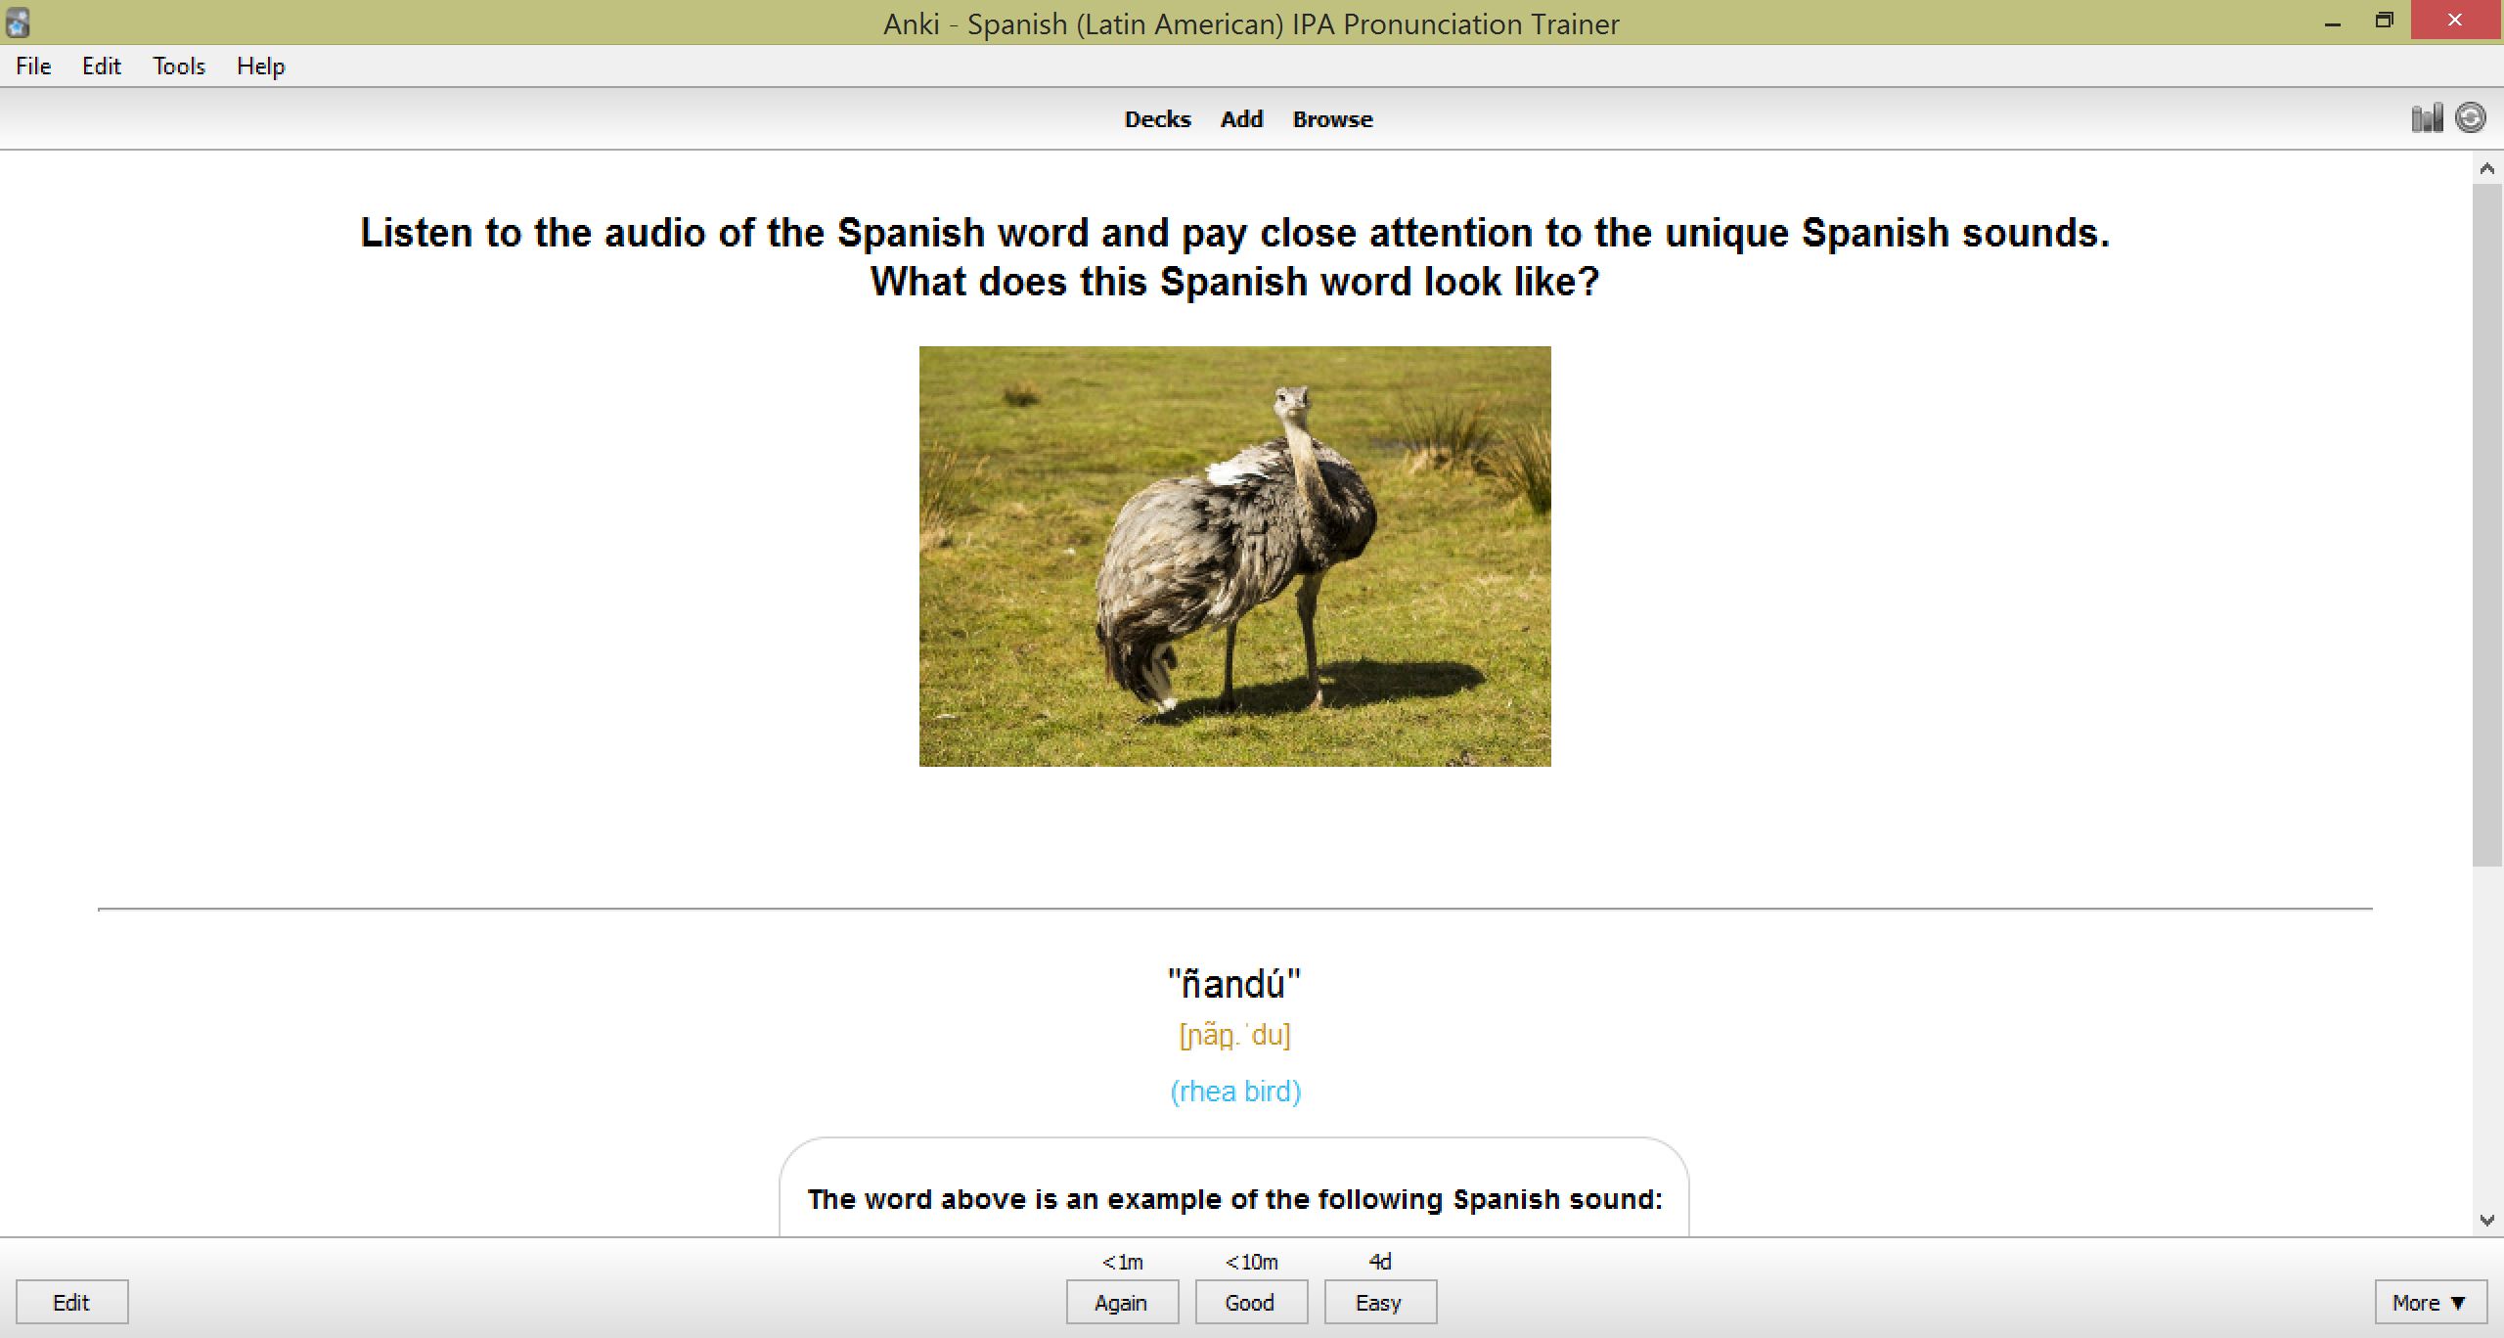Click the orange IPA transcription text
The width and height of the screenshot is (2504, 1338).
click(1234, 1035)
